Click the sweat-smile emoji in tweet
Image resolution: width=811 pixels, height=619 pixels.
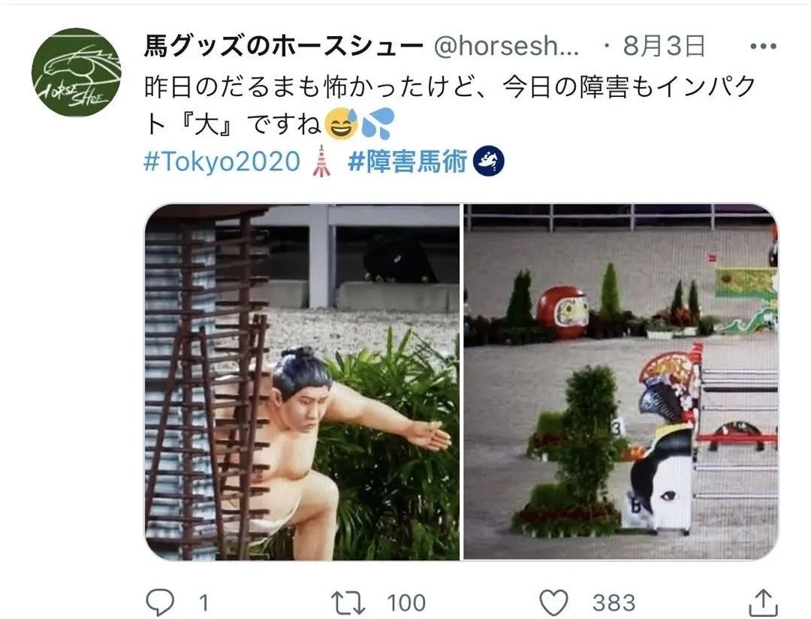pyautogui.click(x=342, y=124)
